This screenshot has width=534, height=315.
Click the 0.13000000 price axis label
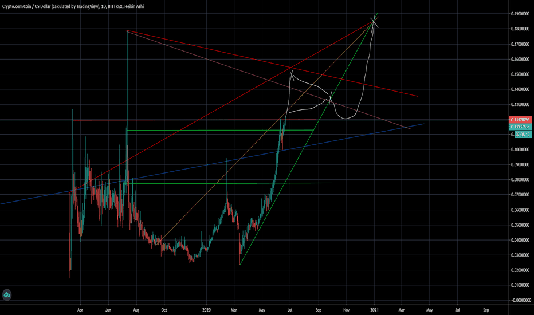coord(520,105)
